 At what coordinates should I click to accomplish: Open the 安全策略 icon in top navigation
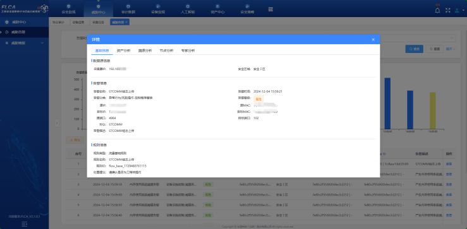(x=247, y=6)
